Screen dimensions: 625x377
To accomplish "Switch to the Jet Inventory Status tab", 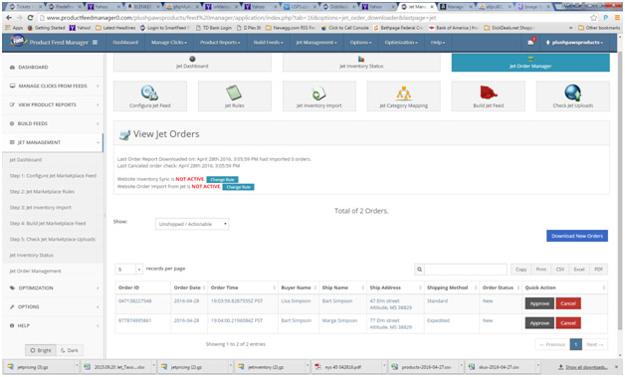I will pyautogui.click(x=361, y=63).
